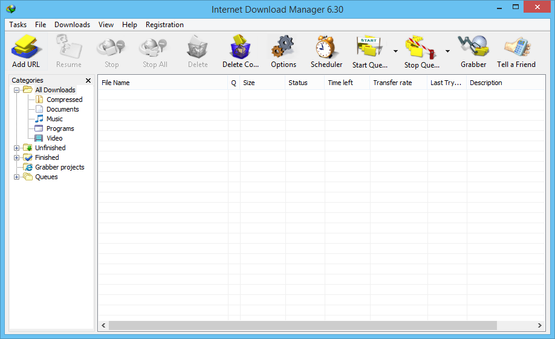Open the Downloads menu
The width and height of the screenshot is (555, 339).
tap(72, 25)
